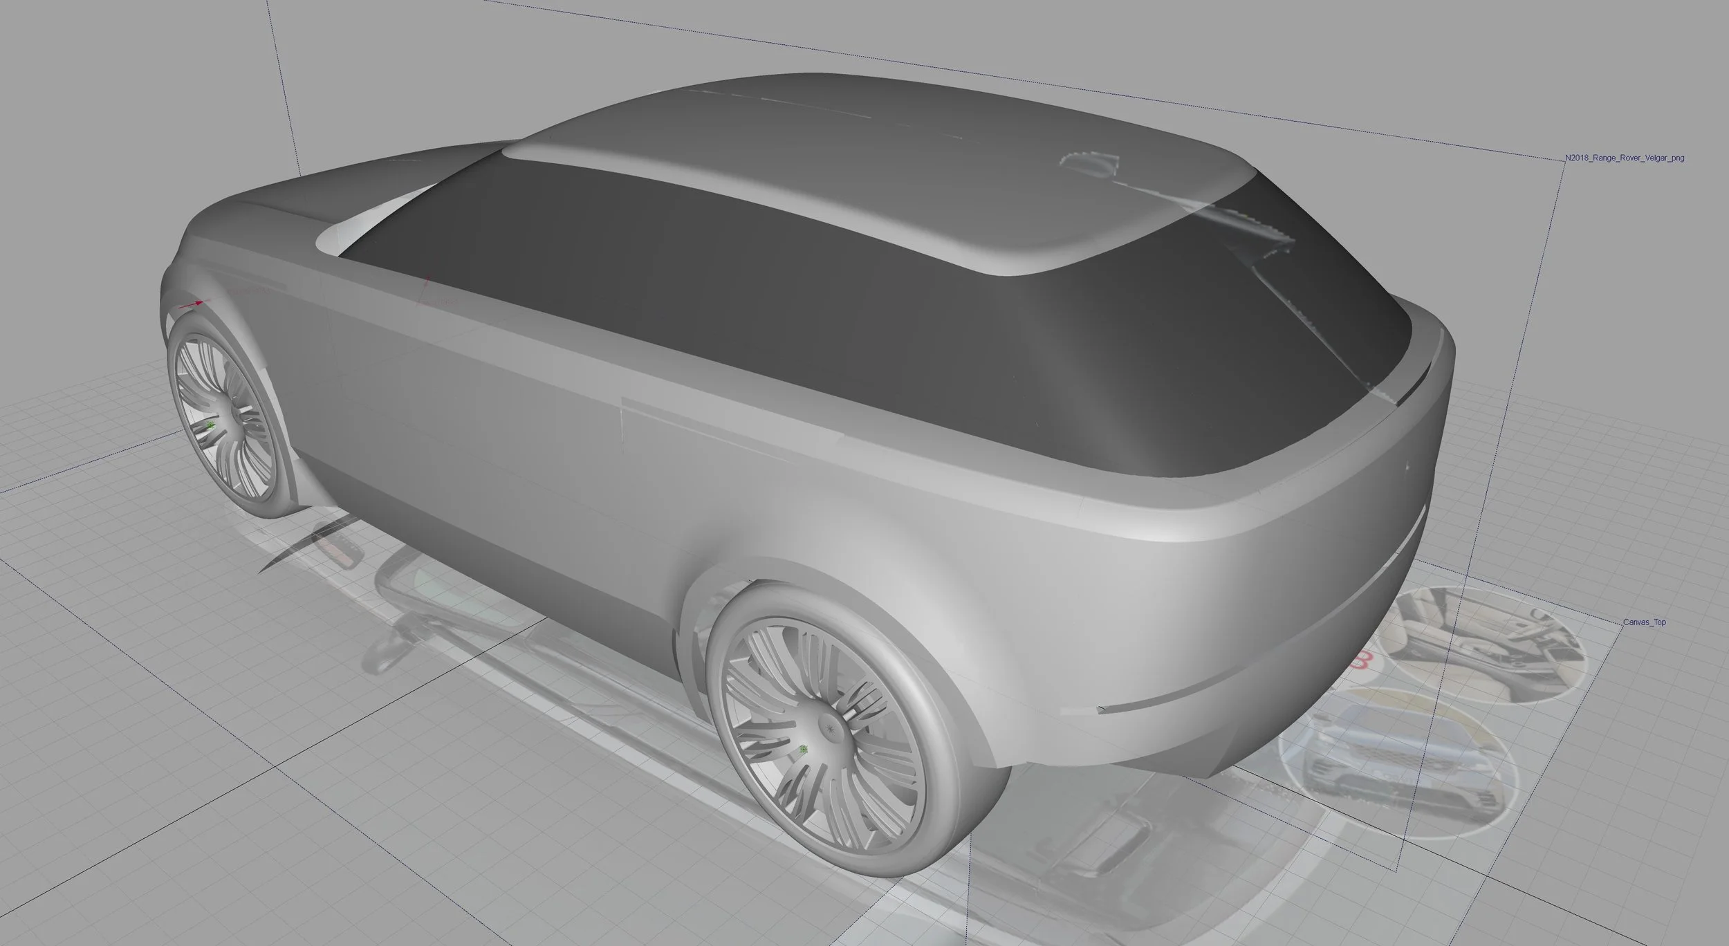
Task: Select green pivot marker on rear wheel
Action: (803, 750)
